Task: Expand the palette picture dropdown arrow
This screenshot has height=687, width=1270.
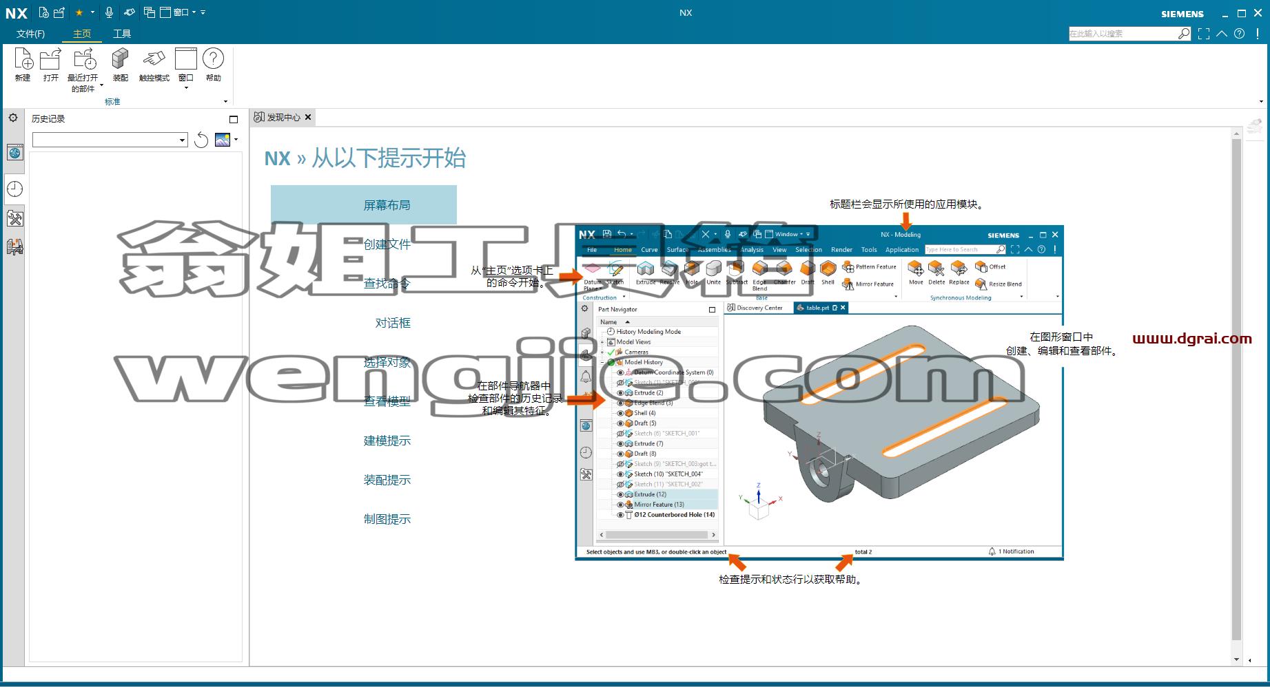Action: pyautogui.click(x=236, y=140)
